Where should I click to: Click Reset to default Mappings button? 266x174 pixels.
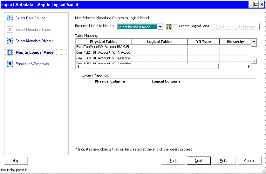[235, 27]
